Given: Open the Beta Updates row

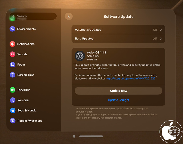Looking at the screenshot, I should [118, 39].
